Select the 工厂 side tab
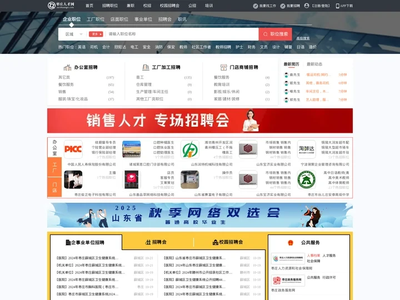The width and height of the screenshot is (400, 300). point(54,167)
